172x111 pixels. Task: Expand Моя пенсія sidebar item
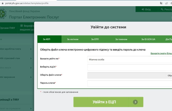click(x=16, y=68)
